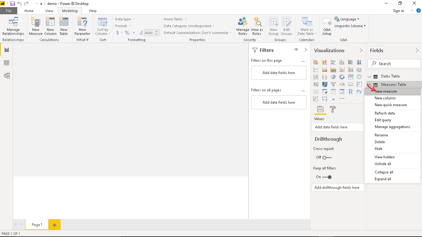The height and width of the screenshot is (237, 422).
Task: Collapse the Fields pane chevron
Action: pyautogui.click(x=417, y=50)
